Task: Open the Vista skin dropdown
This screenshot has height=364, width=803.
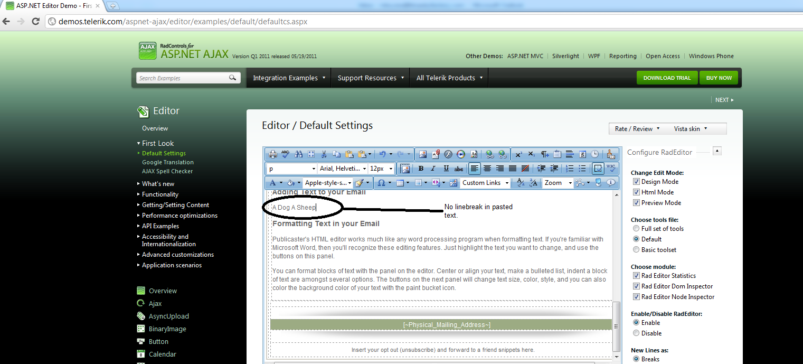Action: pyautogui.click(x=691, y=129)
